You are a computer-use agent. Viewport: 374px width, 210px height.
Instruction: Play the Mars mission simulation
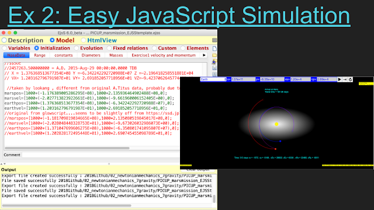tap(340, 79)
